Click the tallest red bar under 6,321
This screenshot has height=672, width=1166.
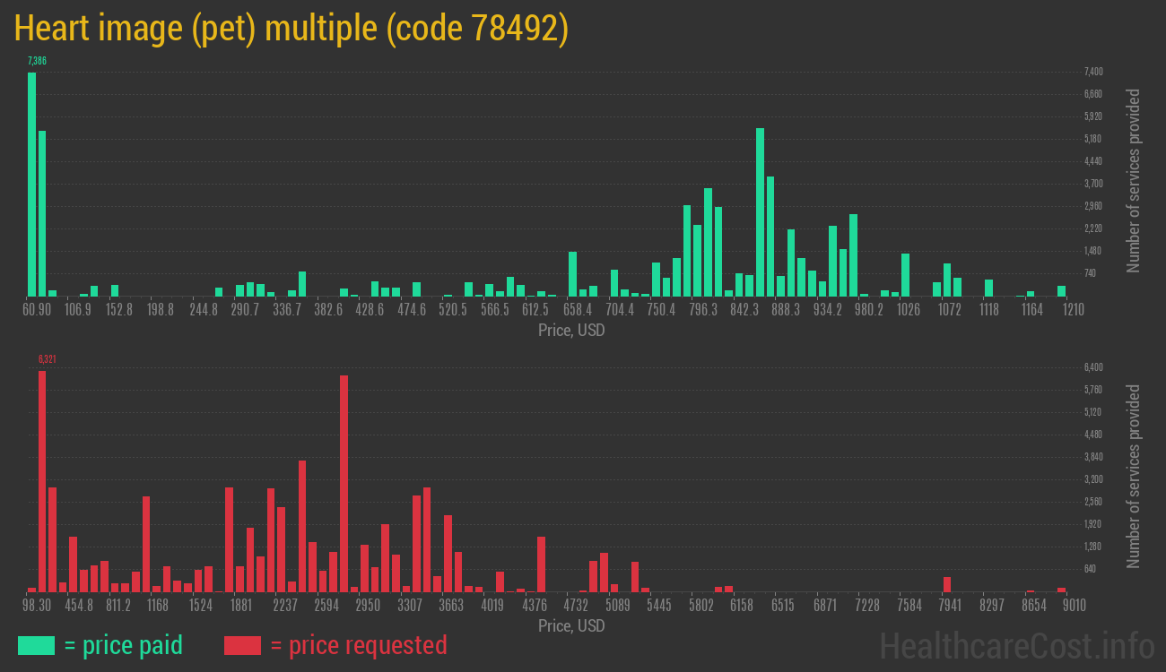pyautogui.click(x=42, y=481)
